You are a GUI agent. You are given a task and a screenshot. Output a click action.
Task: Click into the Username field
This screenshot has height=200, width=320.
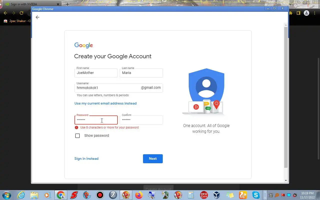point(119,88)
